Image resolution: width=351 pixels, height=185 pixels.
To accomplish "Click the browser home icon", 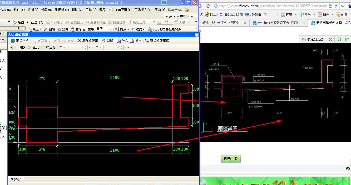I will pos(208,6).
